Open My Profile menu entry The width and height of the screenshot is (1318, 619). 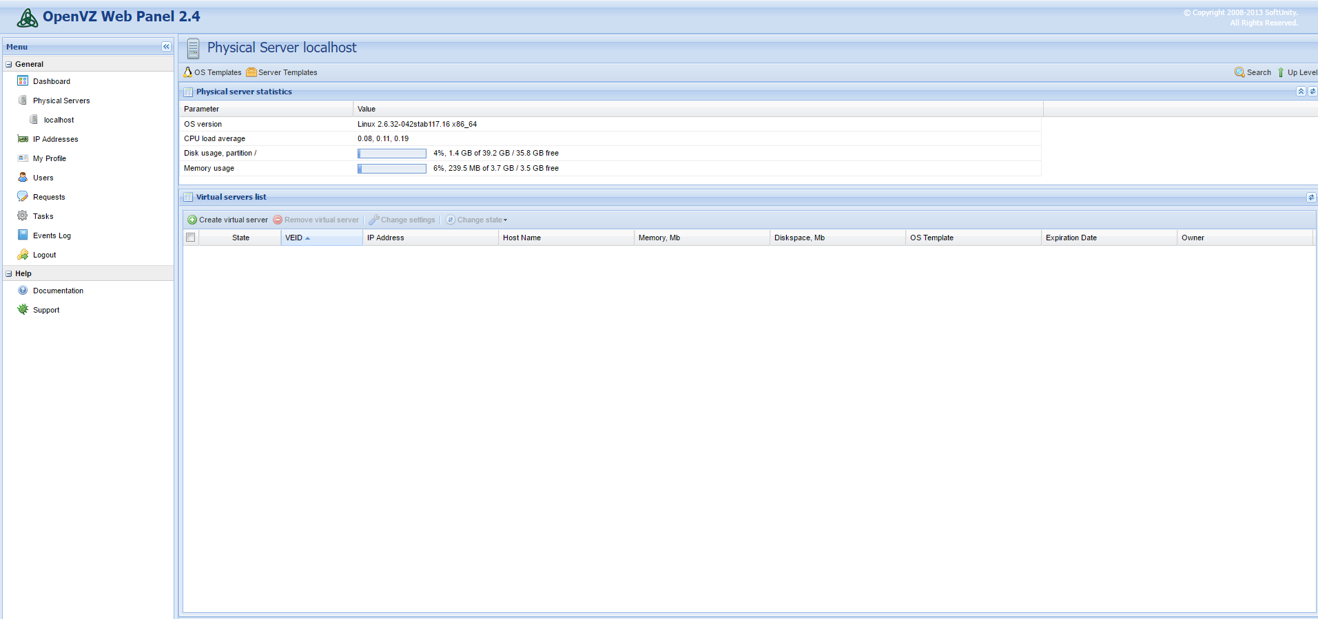point(50,158)
